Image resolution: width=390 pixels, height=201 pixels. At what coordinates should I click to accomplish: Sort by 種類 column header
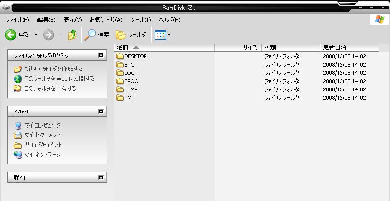[x=291, y=47]
